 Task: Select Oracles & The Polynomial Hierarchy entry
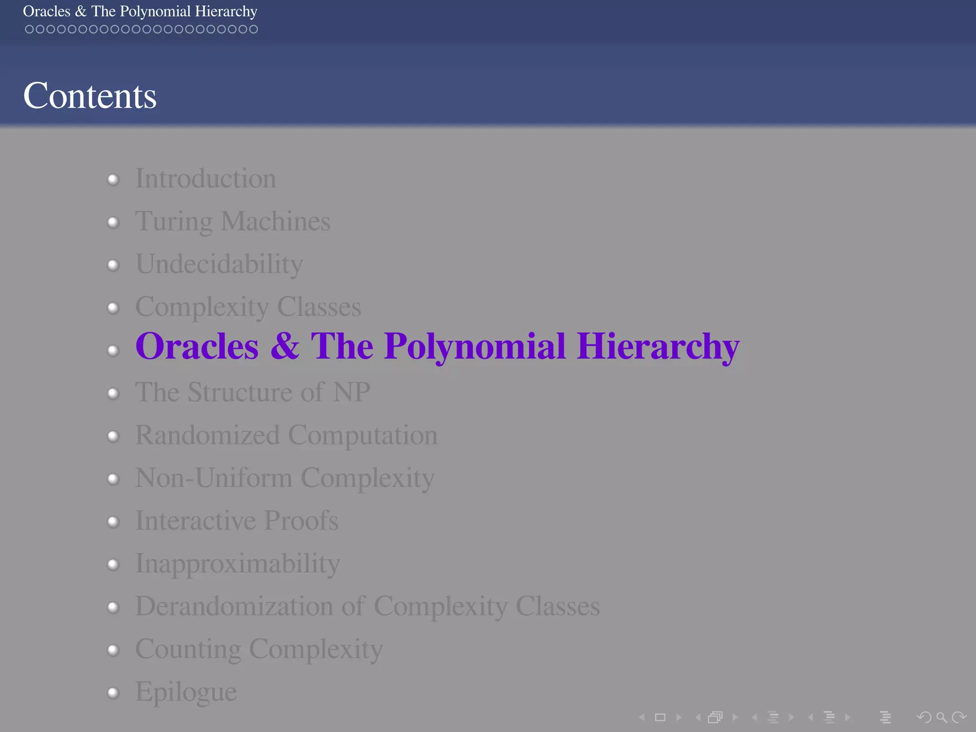pyautogui.click(x=437, y=347)
